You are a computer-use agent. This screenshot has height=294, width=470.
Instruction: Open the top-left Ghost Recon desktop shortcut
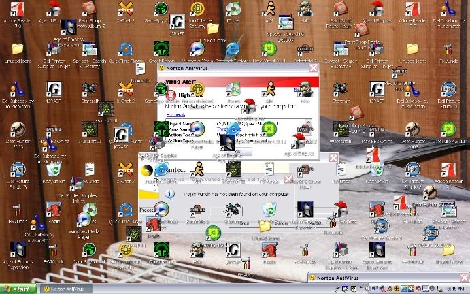[161, 50]
